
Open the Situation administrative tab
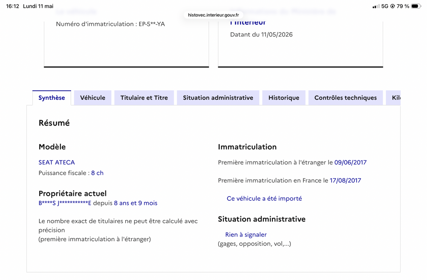point(218,98)
